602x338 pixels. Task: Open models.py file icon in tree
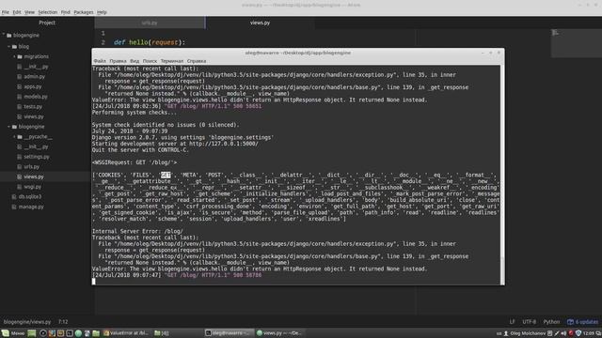click(x=20, y=97)
